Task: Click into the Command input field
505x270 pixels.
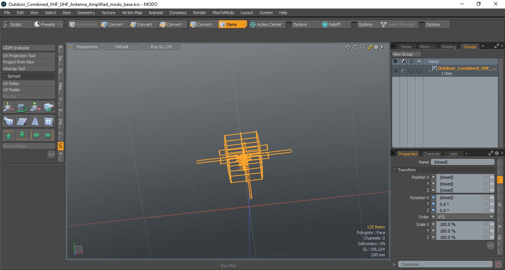Action: click(x=446, y=264)
